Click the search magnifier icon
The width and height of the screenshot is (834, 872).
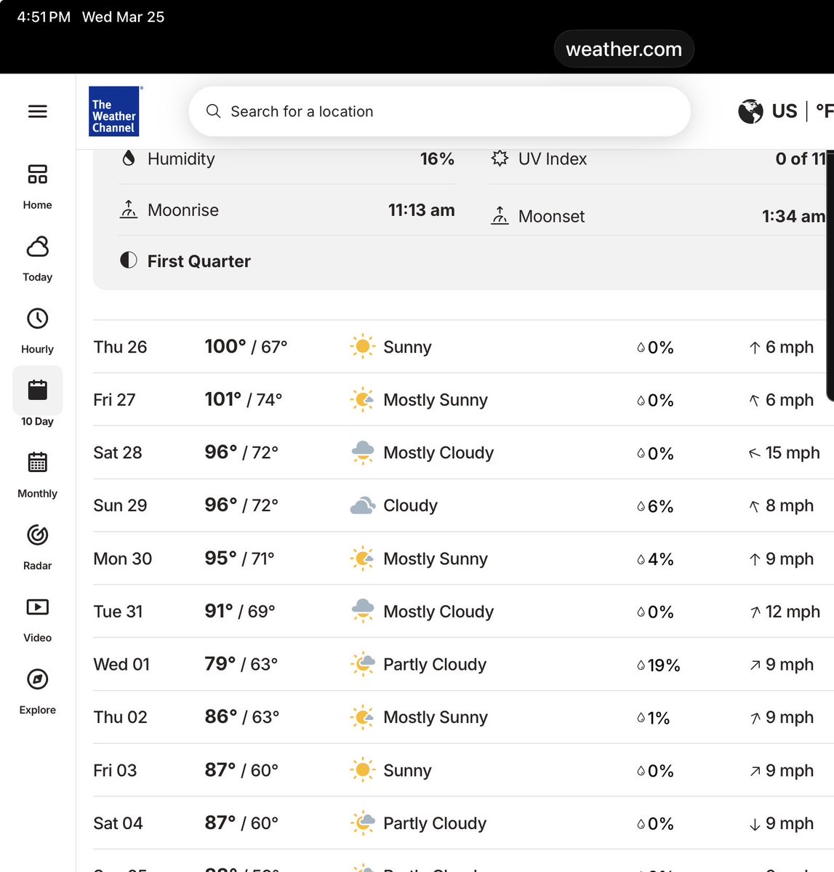(214, 111)
